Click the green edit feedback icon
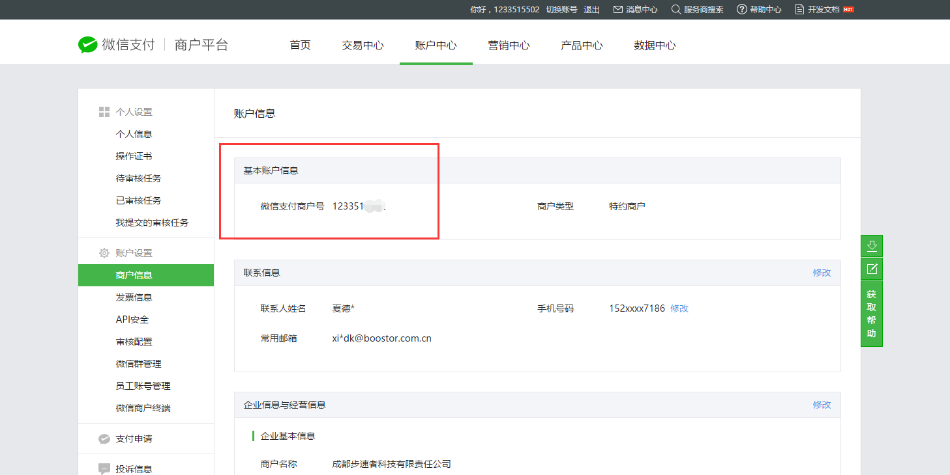This screenshot has width=950, height=475. (x=872, y=269)
